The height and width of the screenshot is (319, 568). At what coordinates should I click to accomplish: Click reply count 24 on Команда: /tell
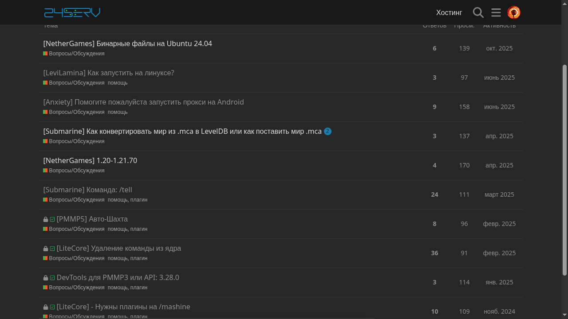tap(434, 195)
